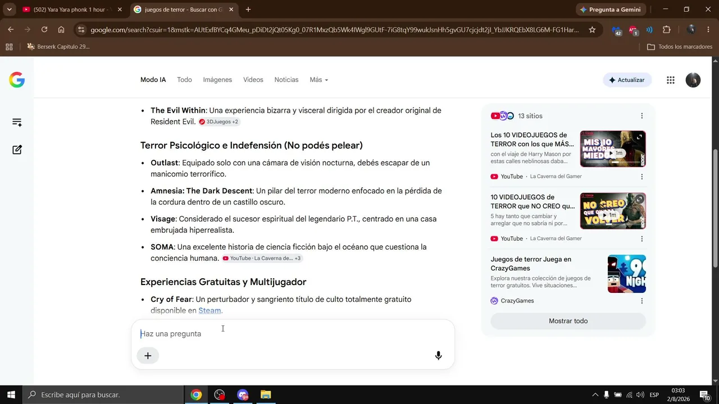This screenshot has height=404, width=719.
Task: Click the page's vertical scrollbar
Action: pyautogui.click(x=716, y=208)
